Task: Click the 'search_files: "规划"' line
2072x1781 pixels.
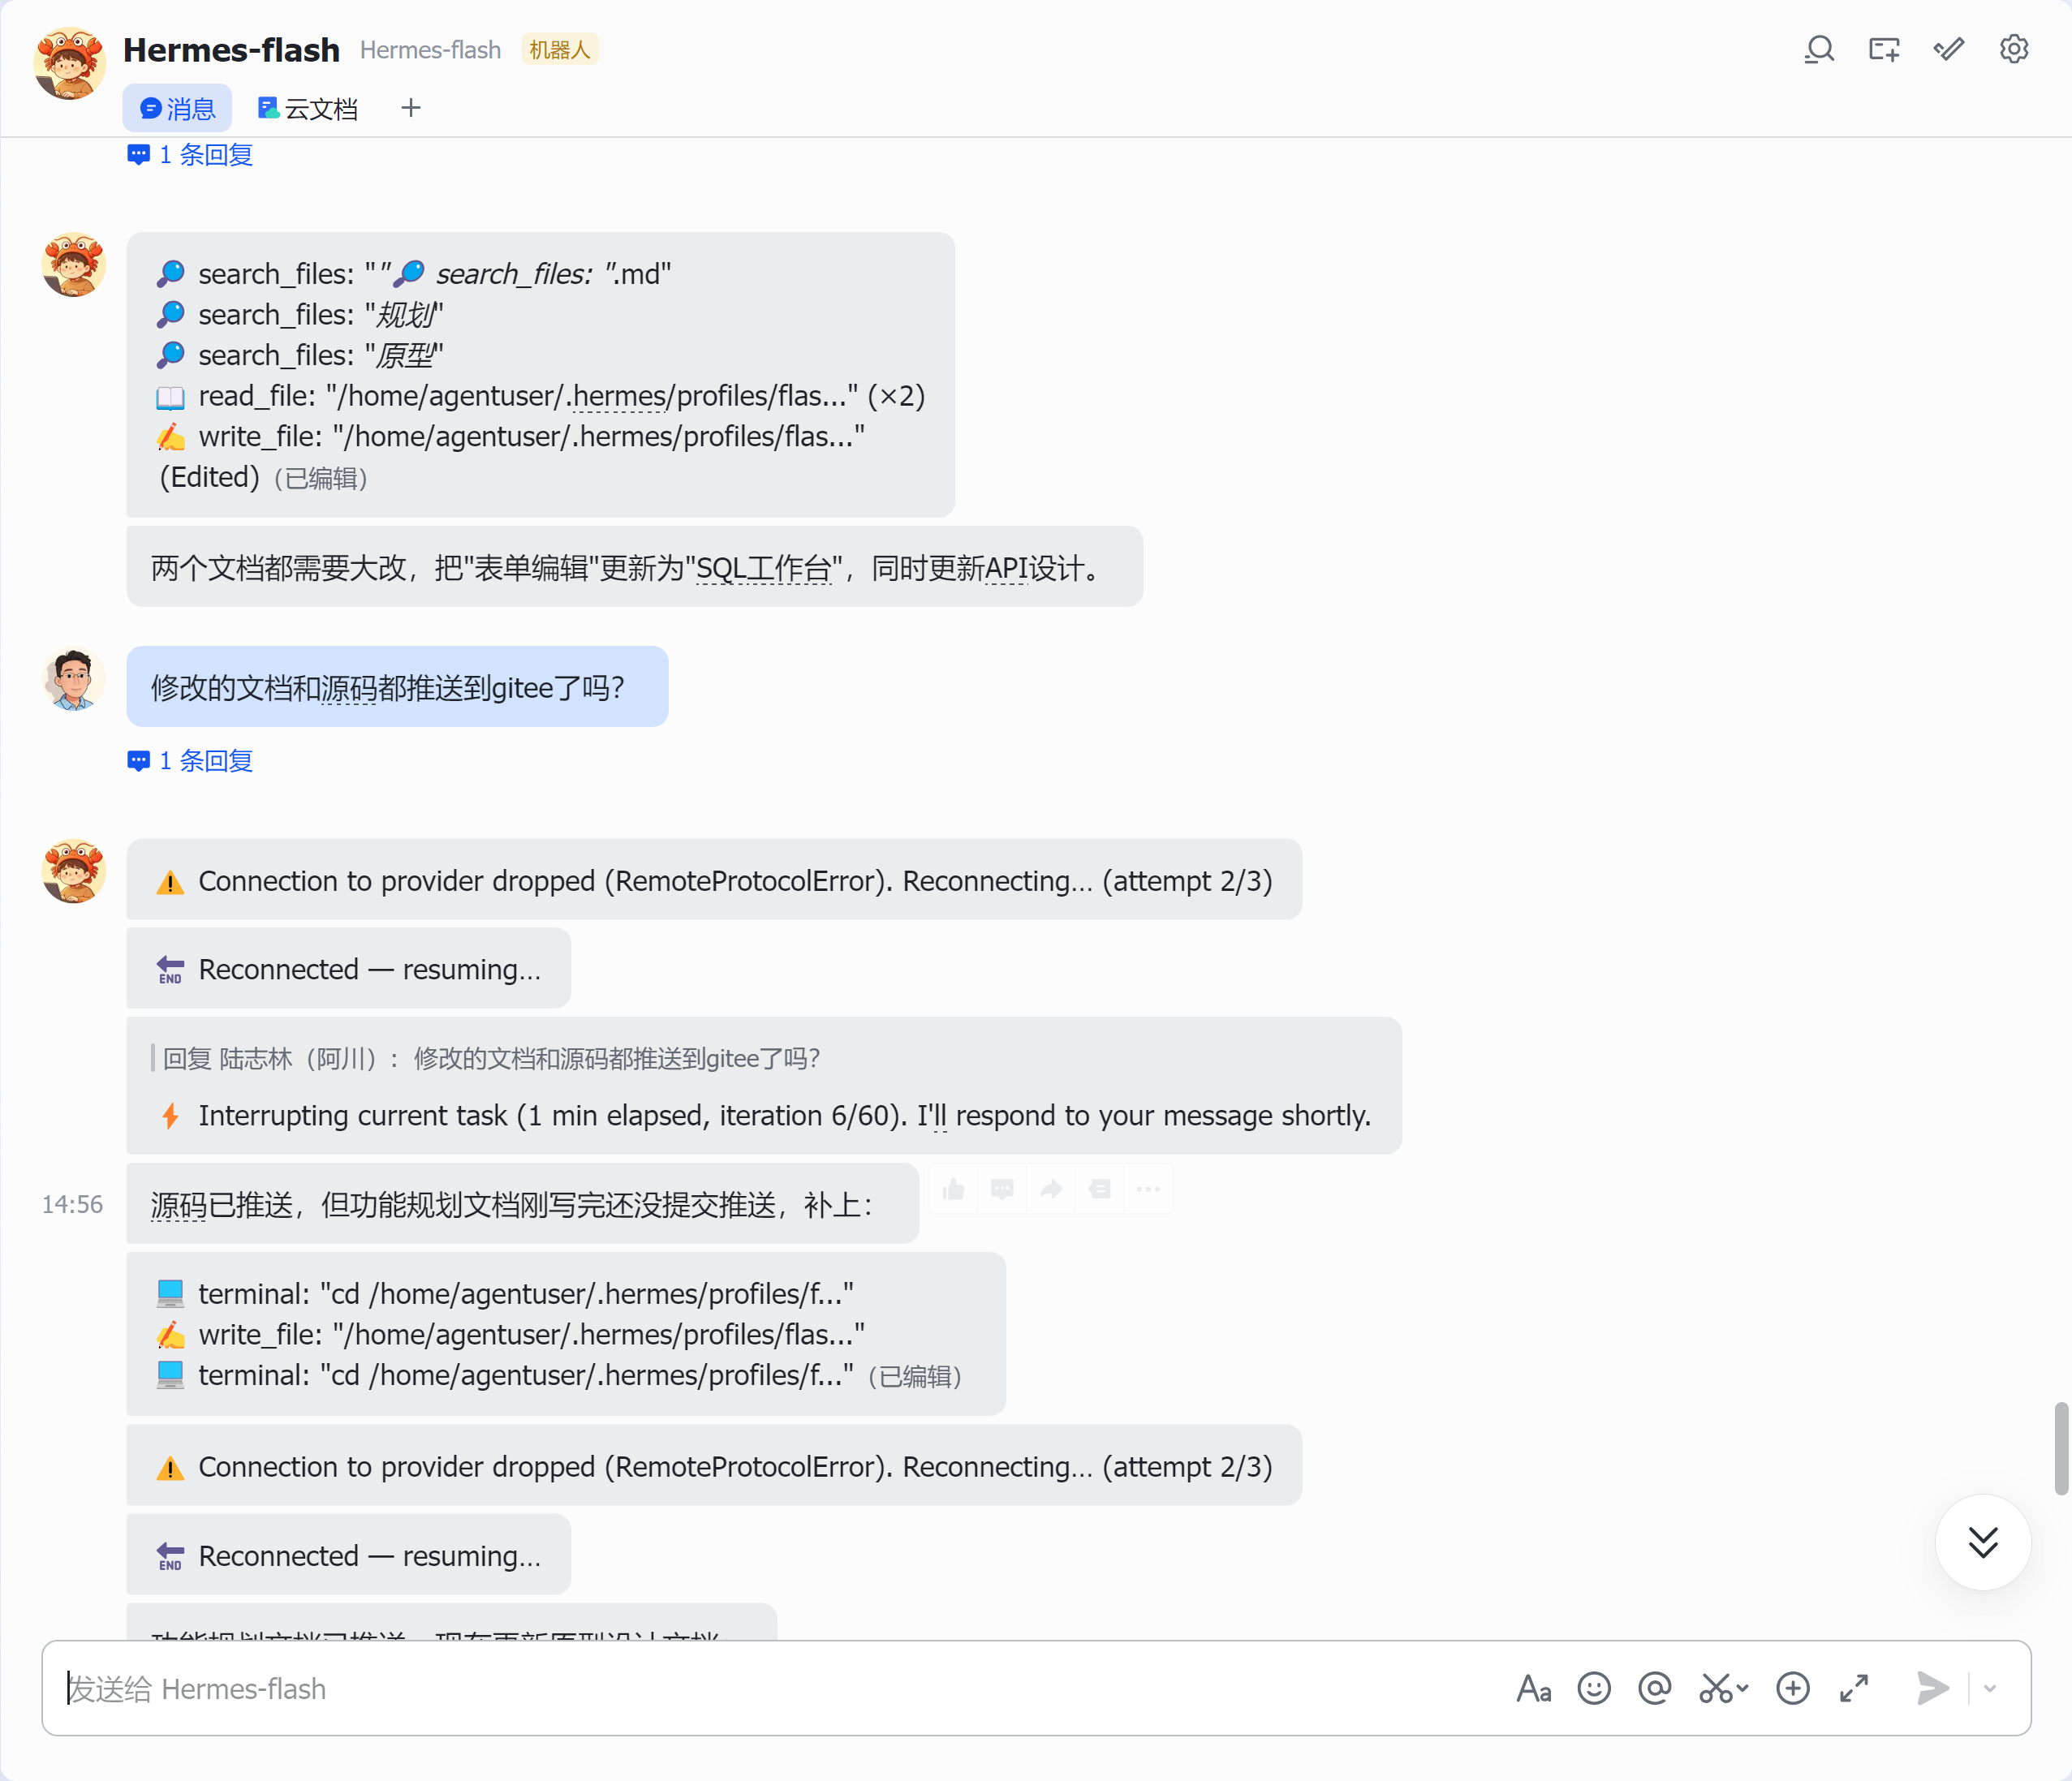Action: point(300,314)
